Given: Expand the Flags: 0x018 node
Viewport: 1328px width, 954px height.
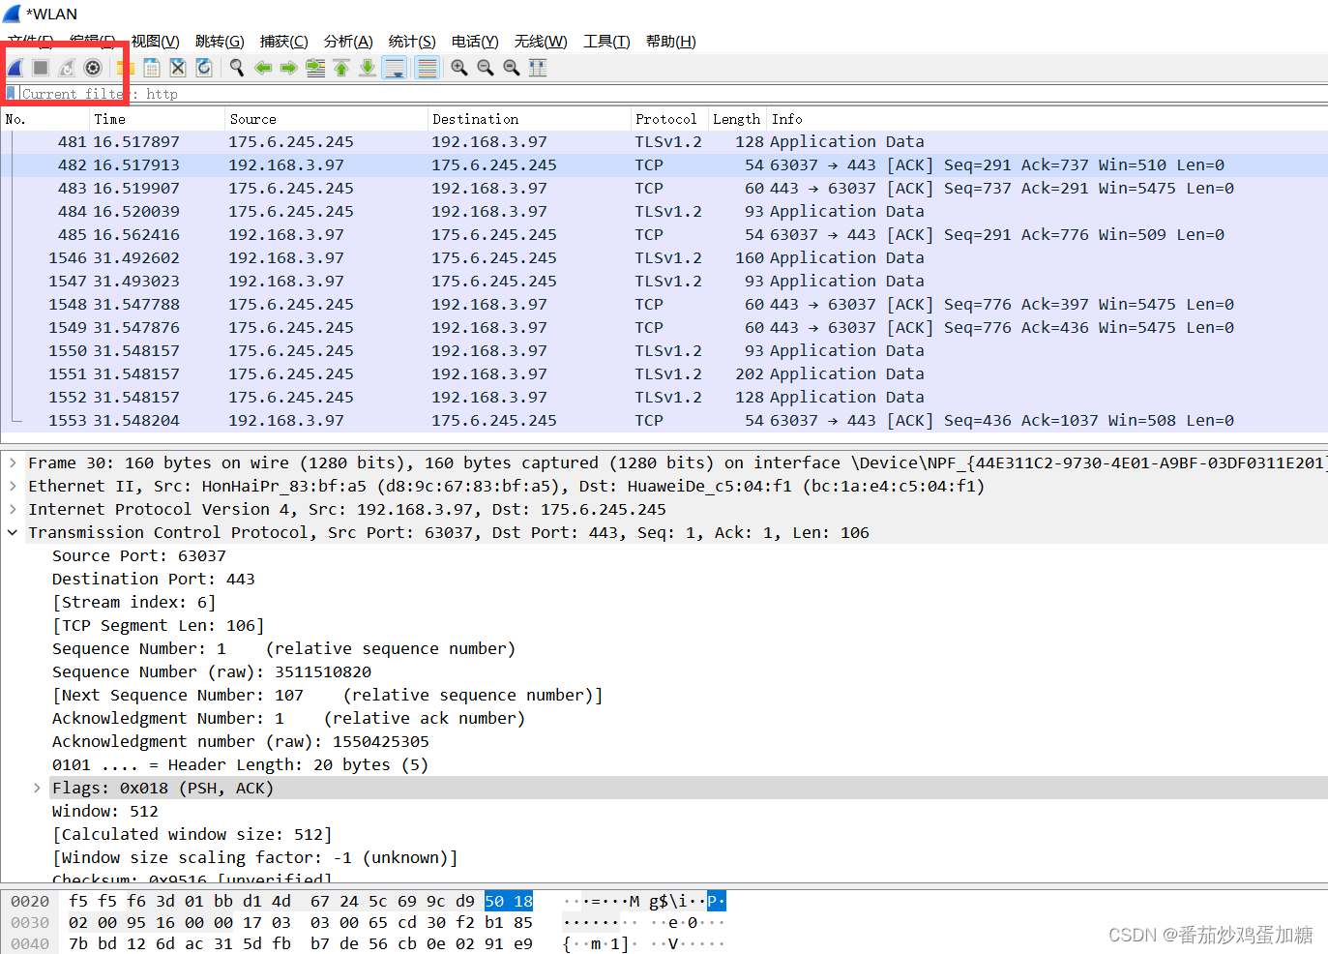Looking at the screenshot, I should (x=37, y=788).
